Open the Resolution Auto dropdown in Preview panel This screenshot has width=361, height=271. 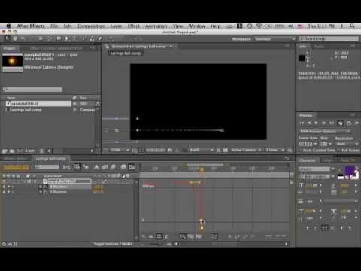[x=347, y=144]
